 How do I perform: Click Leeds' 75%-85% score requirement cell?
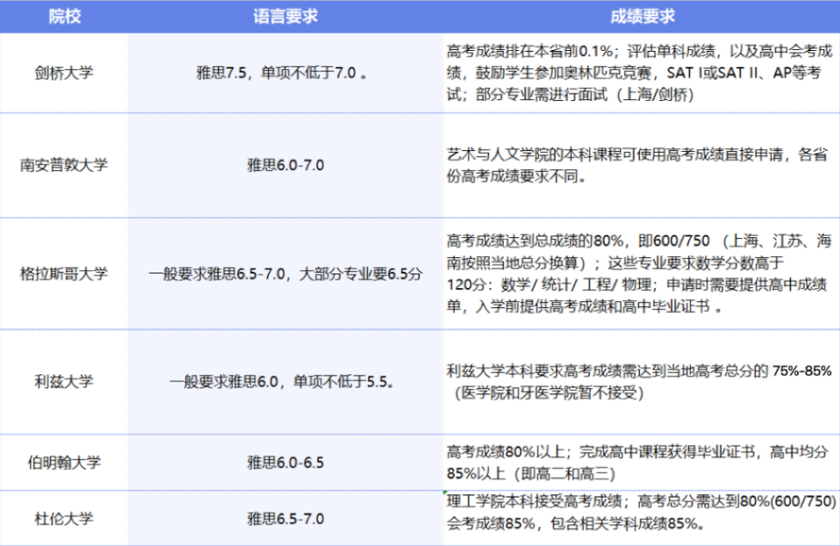tap(642, 381)
